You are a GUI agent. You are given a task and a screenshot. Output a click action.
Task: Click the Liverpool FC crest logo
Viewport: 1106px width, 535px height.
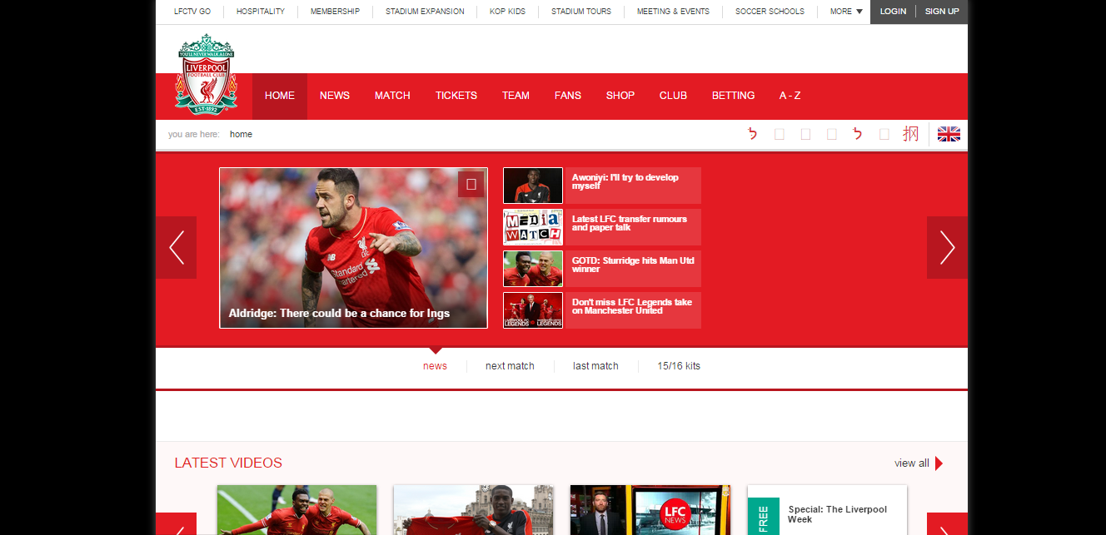click(206, 75)
